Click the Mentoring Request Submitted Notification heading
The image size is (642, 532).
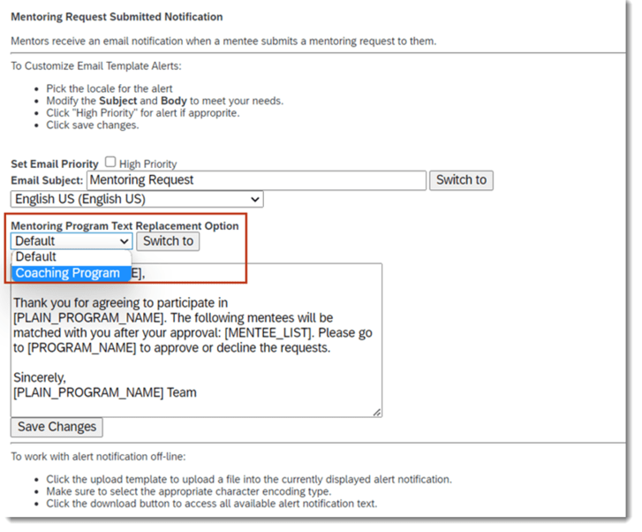pyautogui.click(x=117, y=17)
